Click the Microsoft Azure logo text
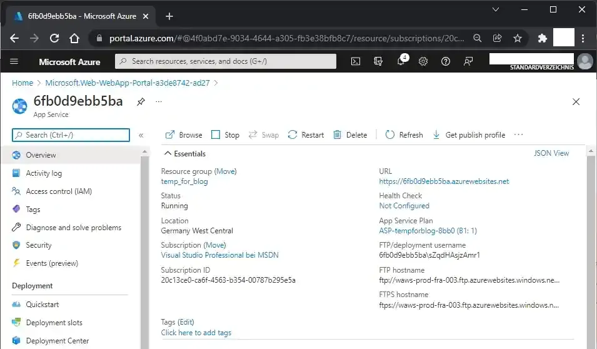597x349 pixels. point(69,62)
